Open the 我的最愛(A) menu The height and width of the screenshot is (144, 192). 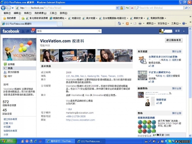pyautogui.click(x=40, y=13)
